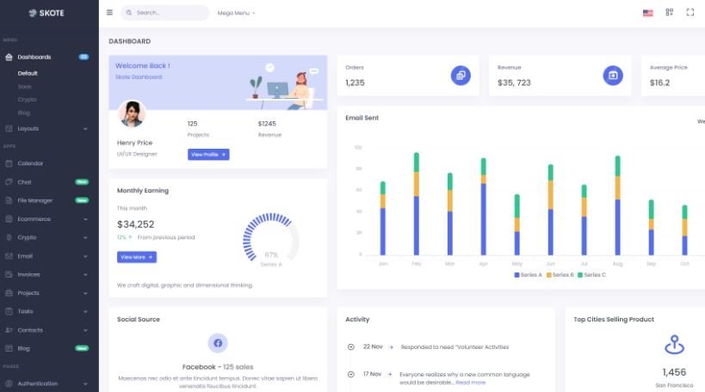Expand the Layouts chevron

click(x=85, y=129)
